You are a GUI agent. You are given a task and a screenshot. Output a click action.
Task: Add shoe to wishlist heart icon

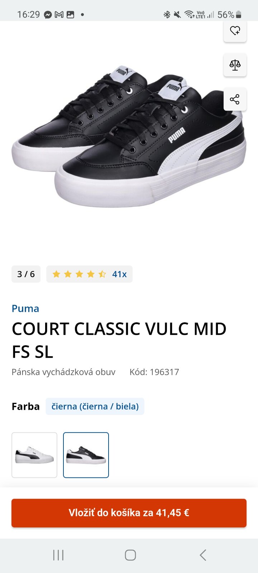pyautogui.click(x=235, y=31)
